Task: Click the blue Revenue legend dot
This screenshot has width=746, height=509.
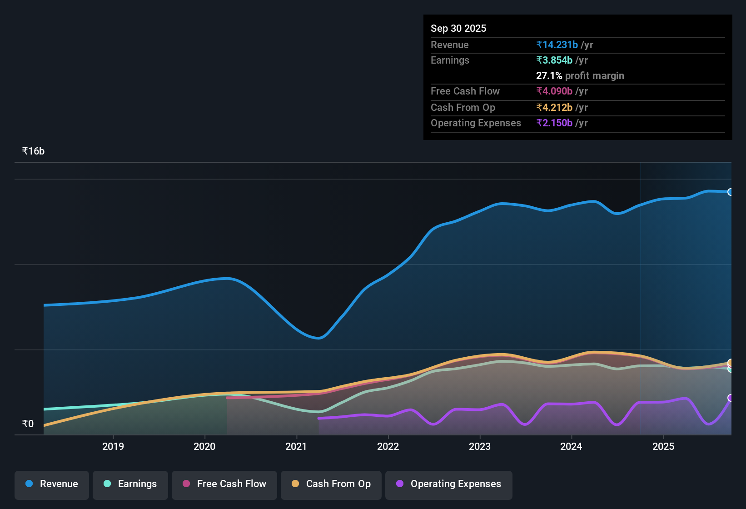Action: 29,484
